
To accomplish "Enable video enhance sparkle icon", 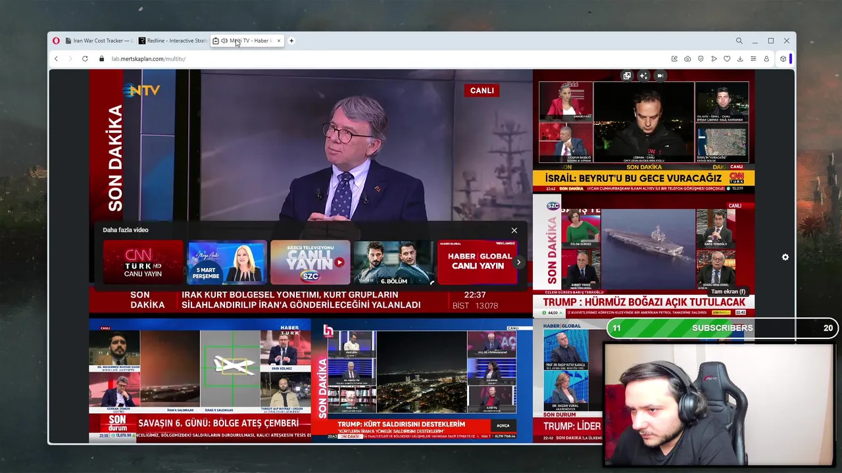I will [643, 76].
